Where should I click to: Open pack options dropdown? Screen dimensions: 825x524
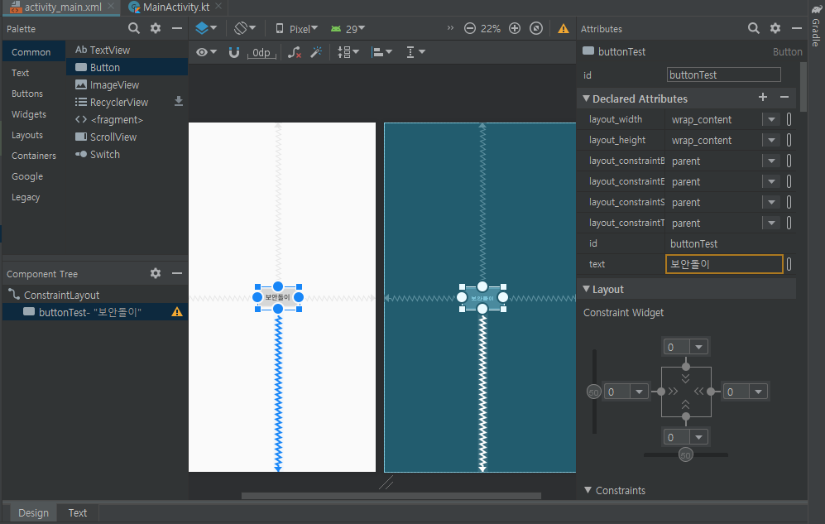coord(348,52)
